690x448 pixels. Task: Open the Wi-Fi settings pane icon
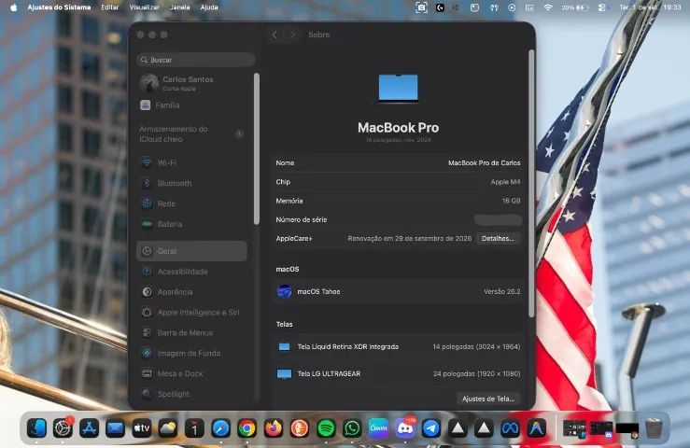[147, 162]
